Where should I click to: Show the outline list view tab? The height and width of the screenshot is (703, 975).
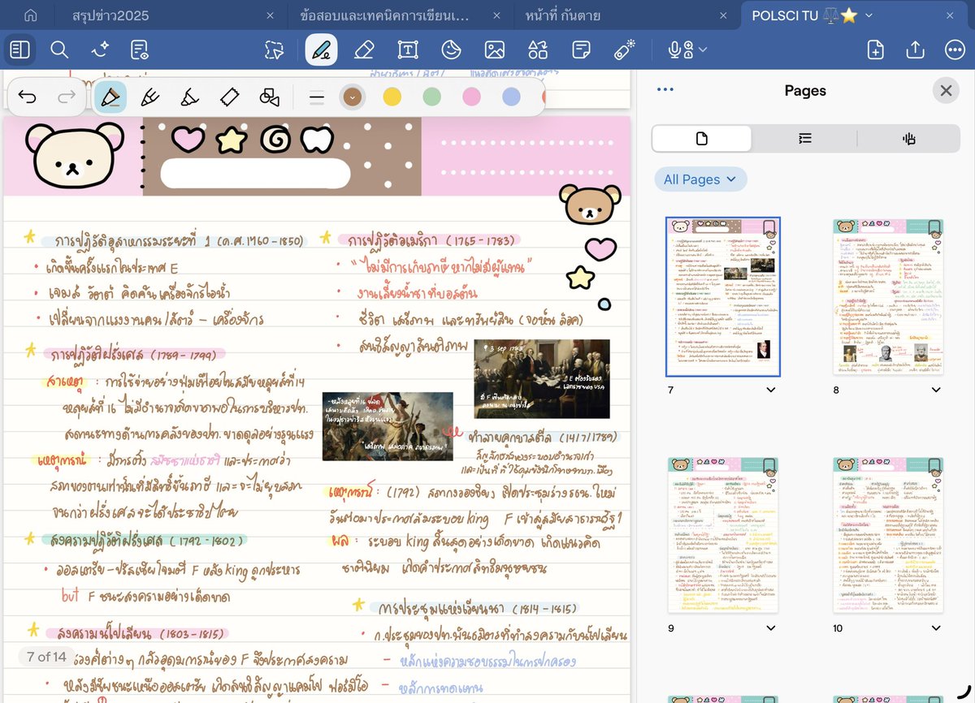(x=804, y=139)
